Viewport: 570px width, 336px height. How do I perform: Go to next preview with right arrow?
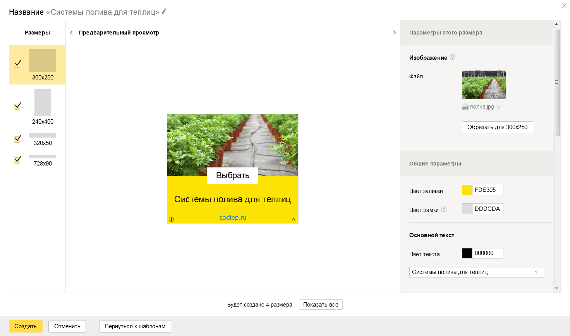(x=394, y=33)
